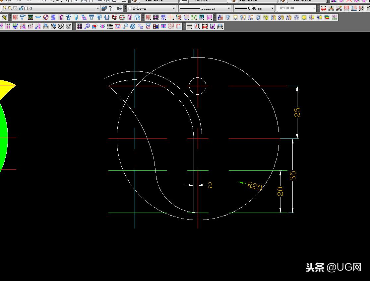Click the blue 词 dictionary icon

209,17
